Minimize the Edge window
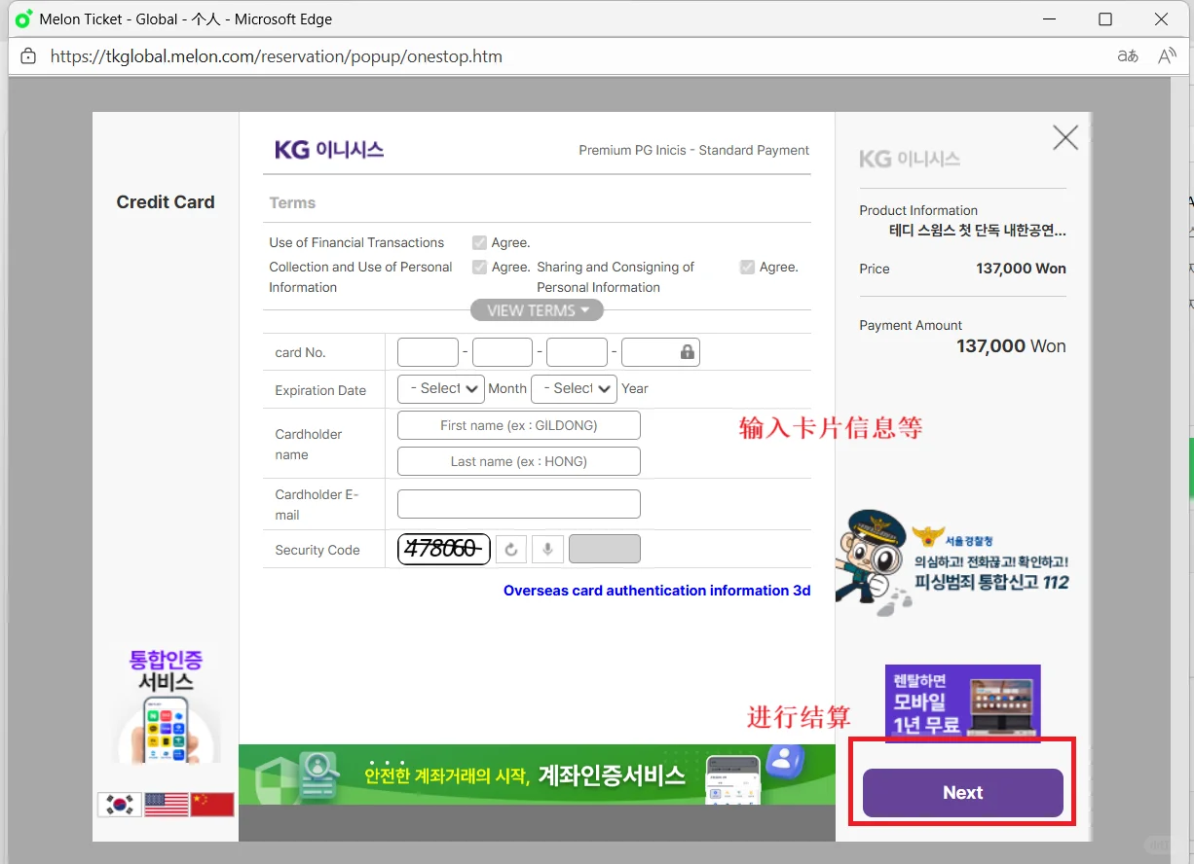Image resolution: width=1194 pixels, height=864 pixels. 1049,18
